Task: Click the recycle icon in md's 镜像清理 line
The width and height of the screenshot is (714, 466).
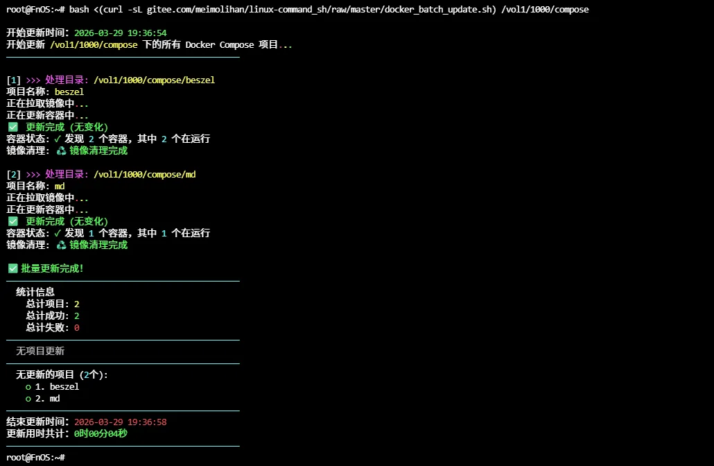Action: point(62,245)
